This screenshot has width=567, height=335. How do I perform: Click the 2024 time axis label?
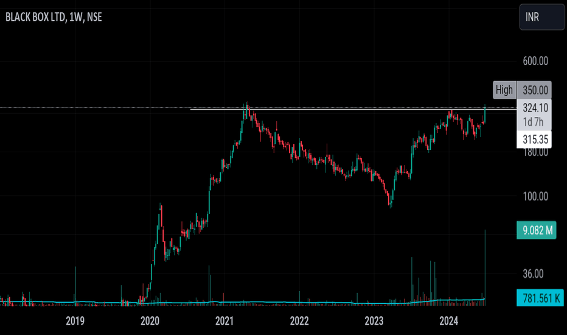pyautogui.click(x=449, y=321)
